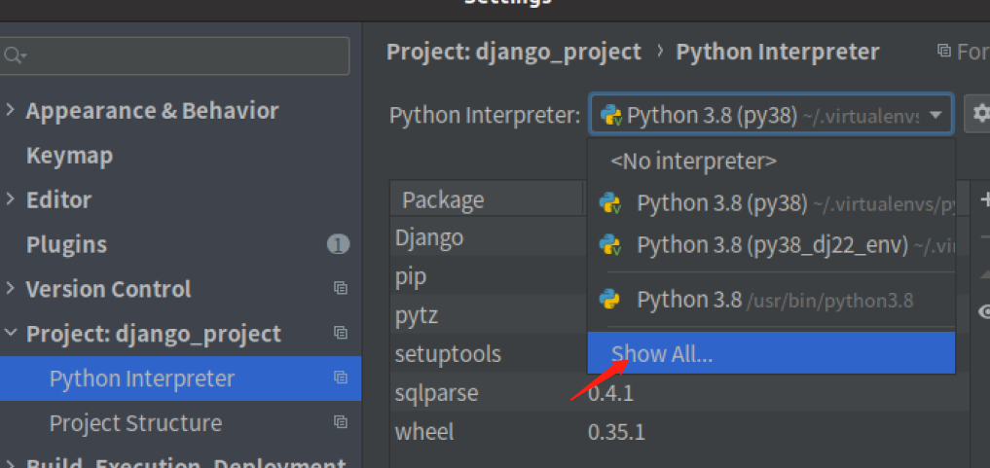
Task: Click Project: django_project breadcrumb
Action: 514,52
